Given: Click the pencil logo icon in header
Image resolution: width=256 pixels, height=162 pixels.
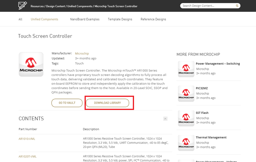Looking at the screenshot, I should pyautogui.click(x=23, y=5).
